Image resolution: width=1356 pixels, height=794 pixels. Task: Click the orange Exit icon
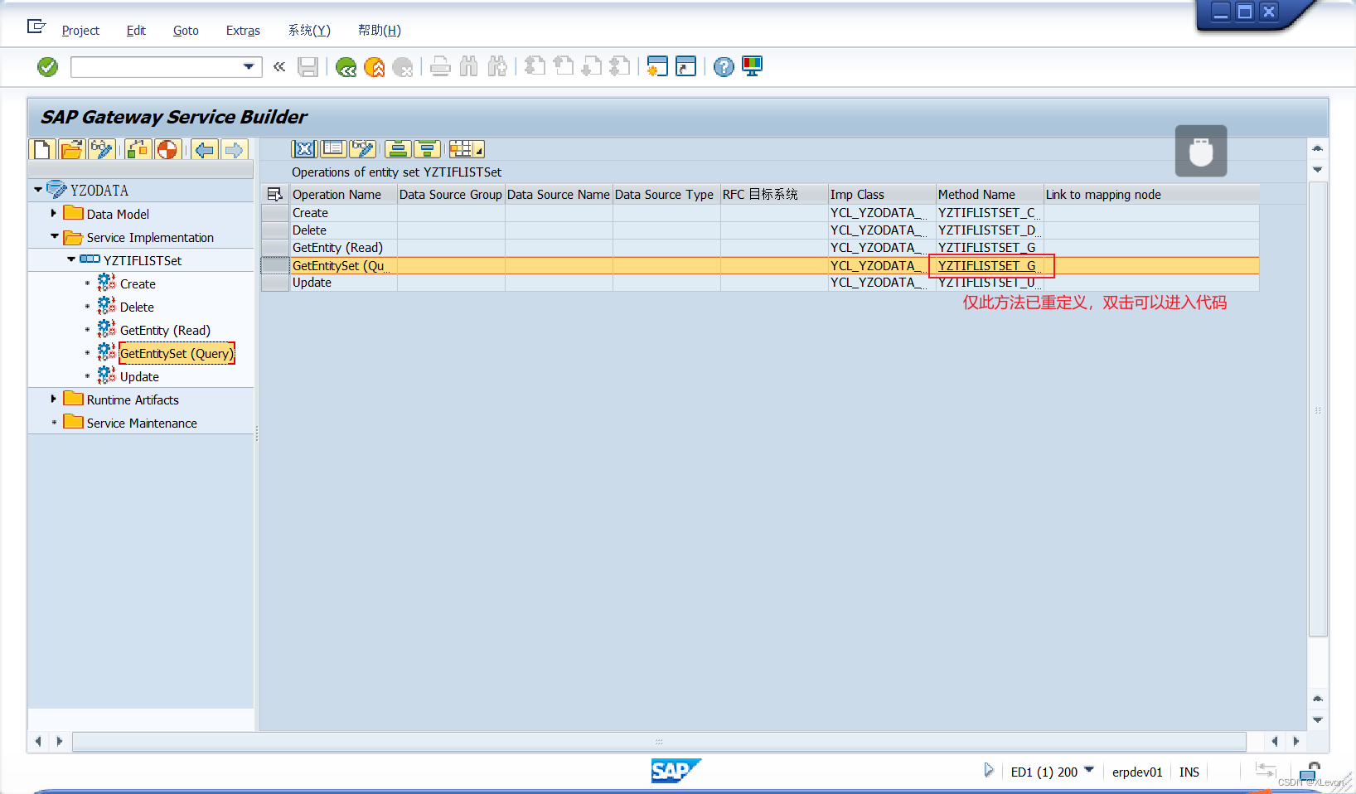[x=375, y=67]
